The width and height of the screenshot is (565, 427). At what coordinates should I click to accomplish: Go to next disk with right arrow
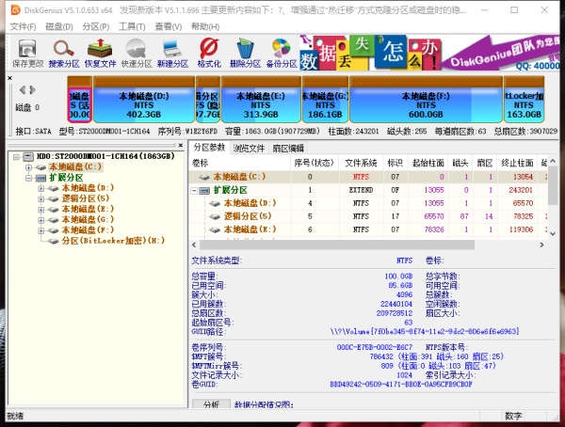pos(33,89)
